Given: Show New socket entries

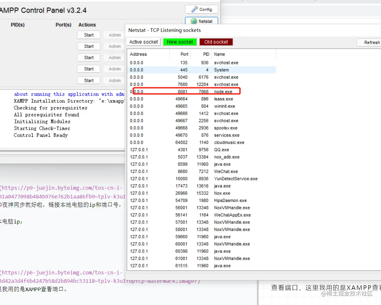Looking at the screenshot, I should (x=180, y=42).
